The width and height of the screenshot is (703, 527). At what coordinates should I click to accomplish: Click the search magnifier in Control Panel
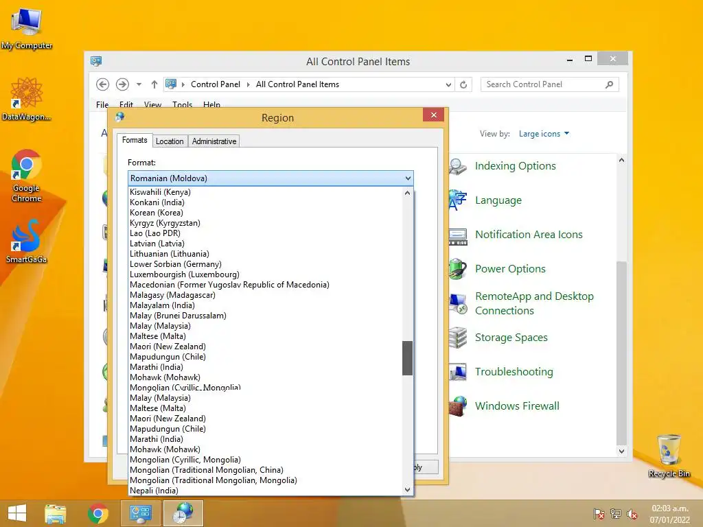(x=609, y=84)
